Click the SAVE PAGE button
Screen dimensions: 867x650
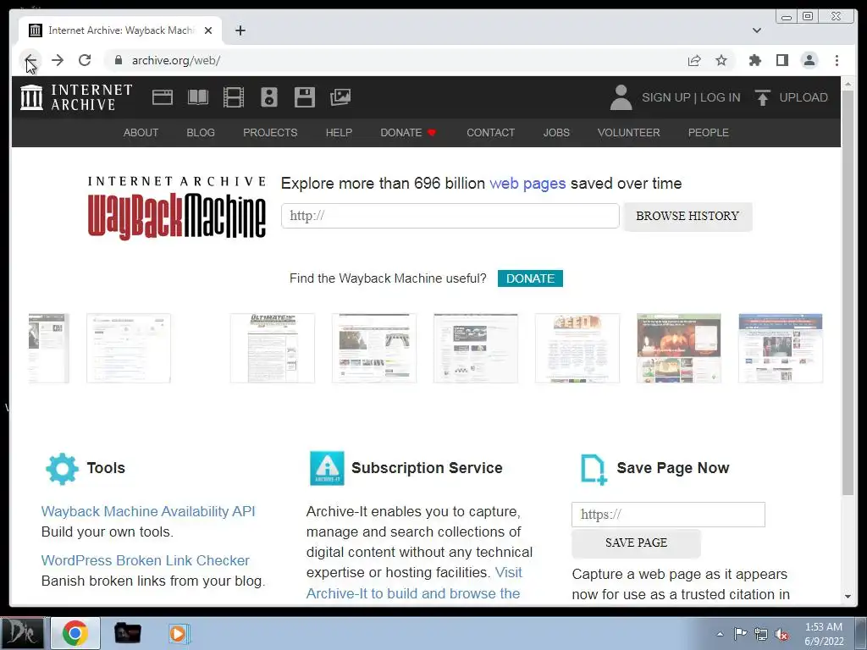tap(636, 543)
